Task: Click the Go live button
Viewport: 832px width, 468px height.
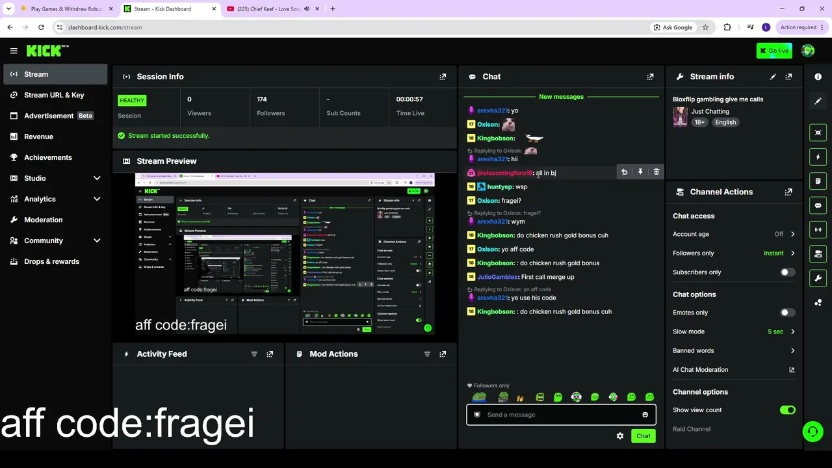Action: [774, 51]
